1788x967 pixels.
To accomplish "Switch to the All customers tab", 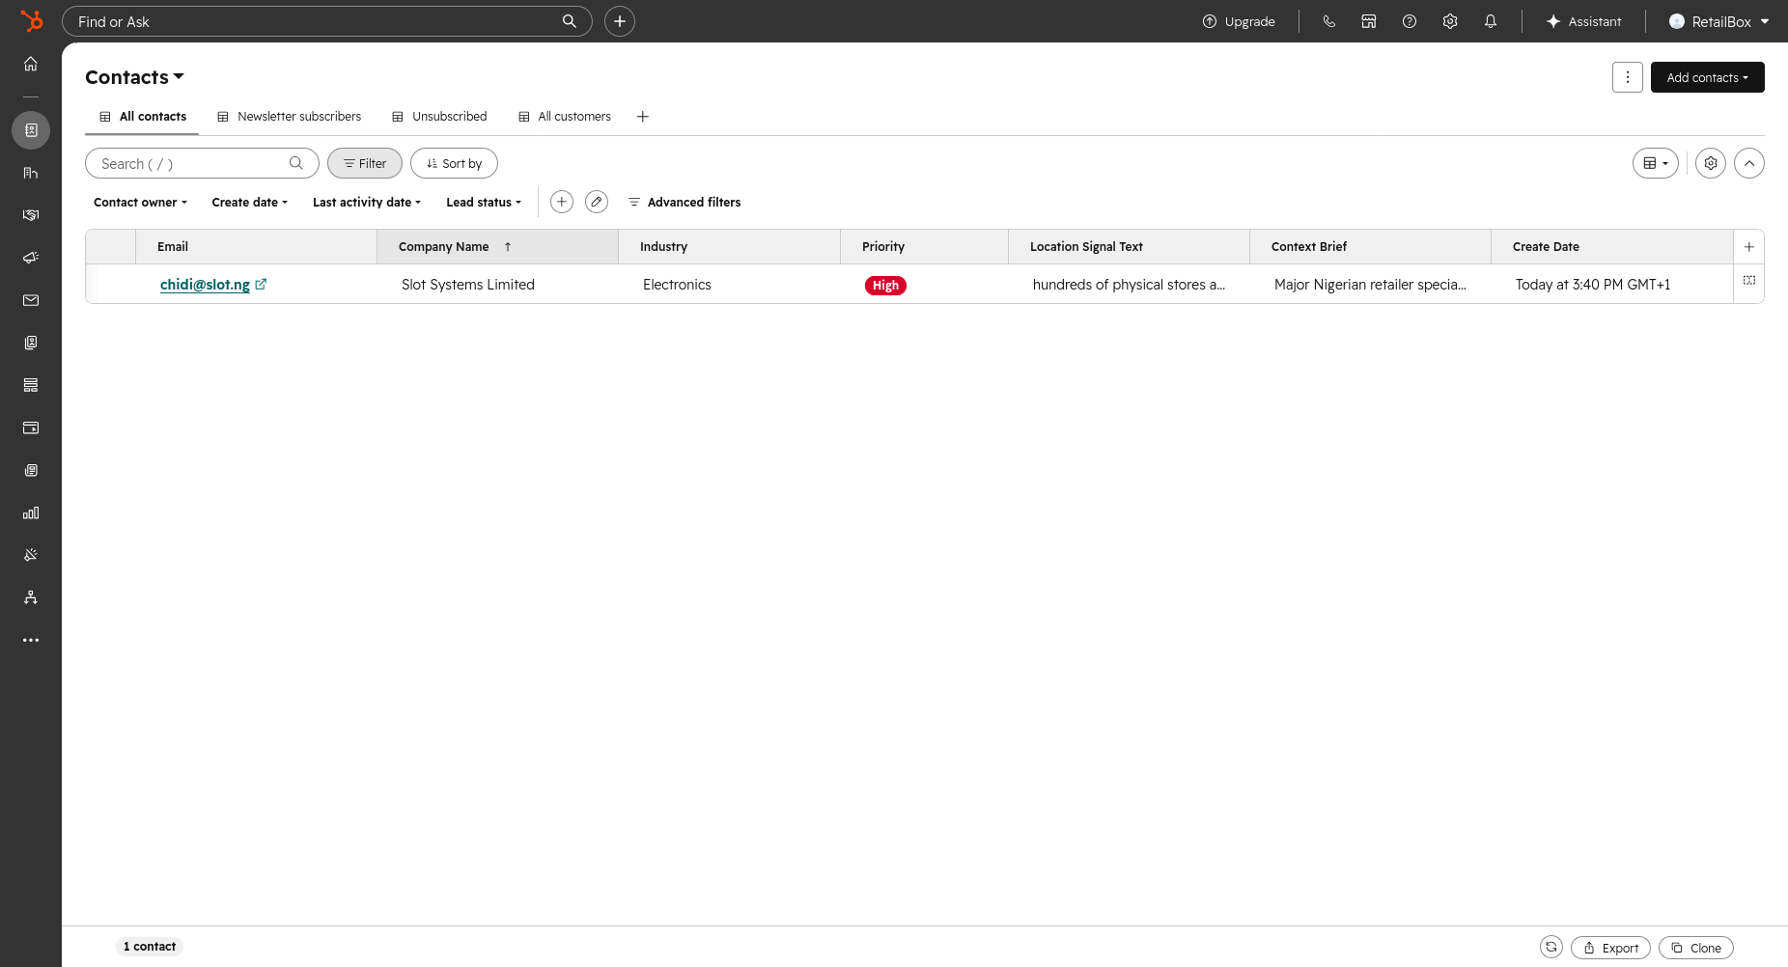I will (565, 117).
